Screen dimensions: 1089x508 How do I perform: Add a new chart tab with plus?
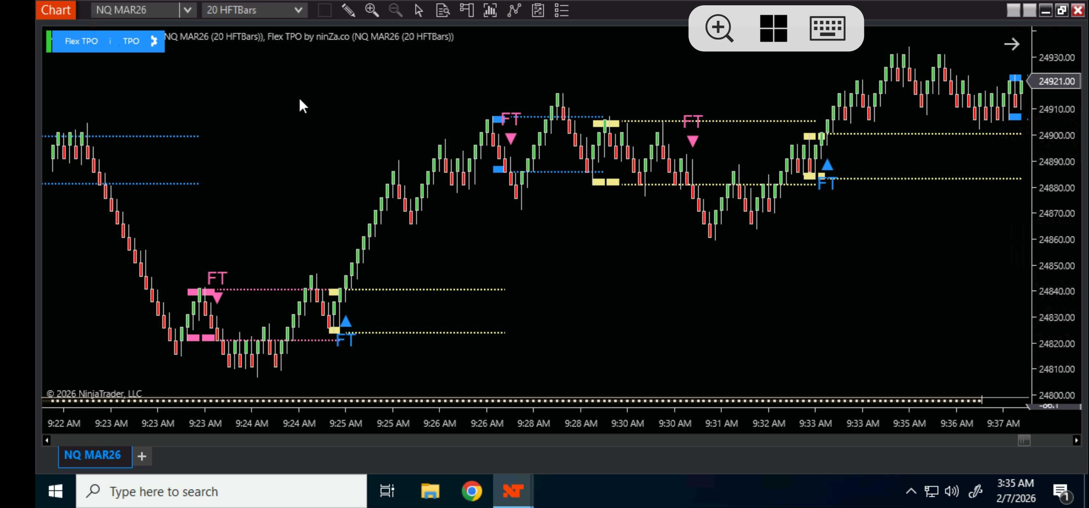[142, 456]
